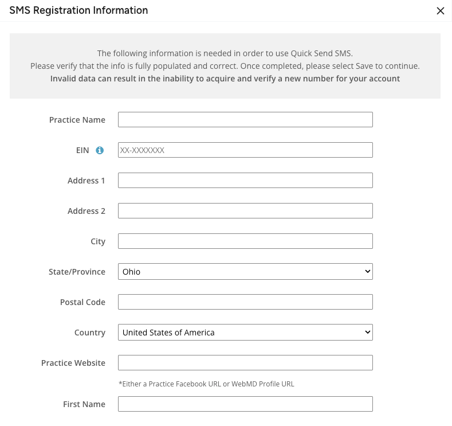Close the SMS Registration Information dialog
This screenshot has height=426, width=452.
pyautogui.click(x=440, y=11)
